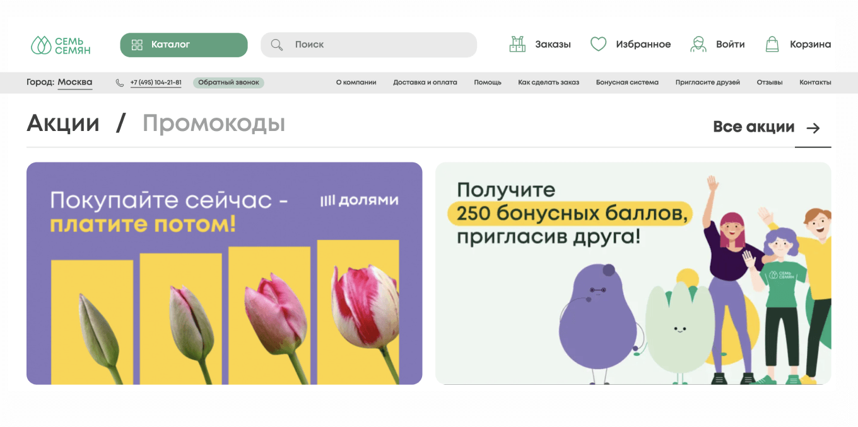Viewport: 858px width, 427px height.
Task: Open the О компании page
Action: point(356,82)
